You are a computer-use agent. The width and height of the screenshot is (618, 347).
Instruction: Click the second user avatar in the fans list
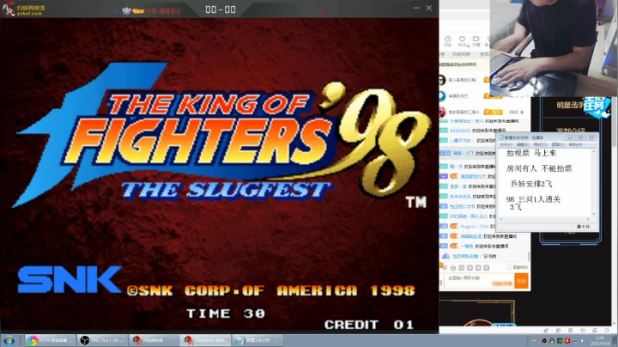(442, 96)
